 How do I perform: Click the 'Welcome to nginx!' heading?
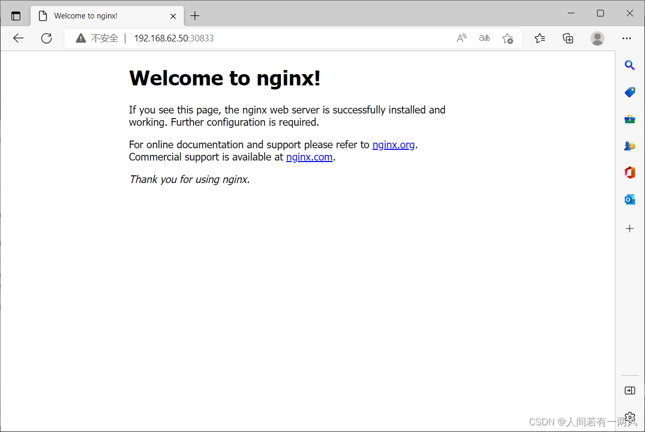(x=225, y=78)
